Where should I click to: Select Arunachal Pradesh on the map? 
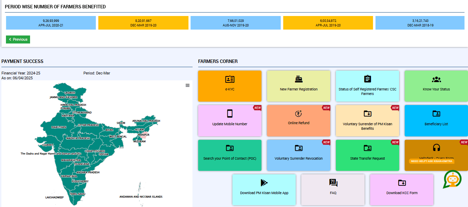(x=146, y=121)
